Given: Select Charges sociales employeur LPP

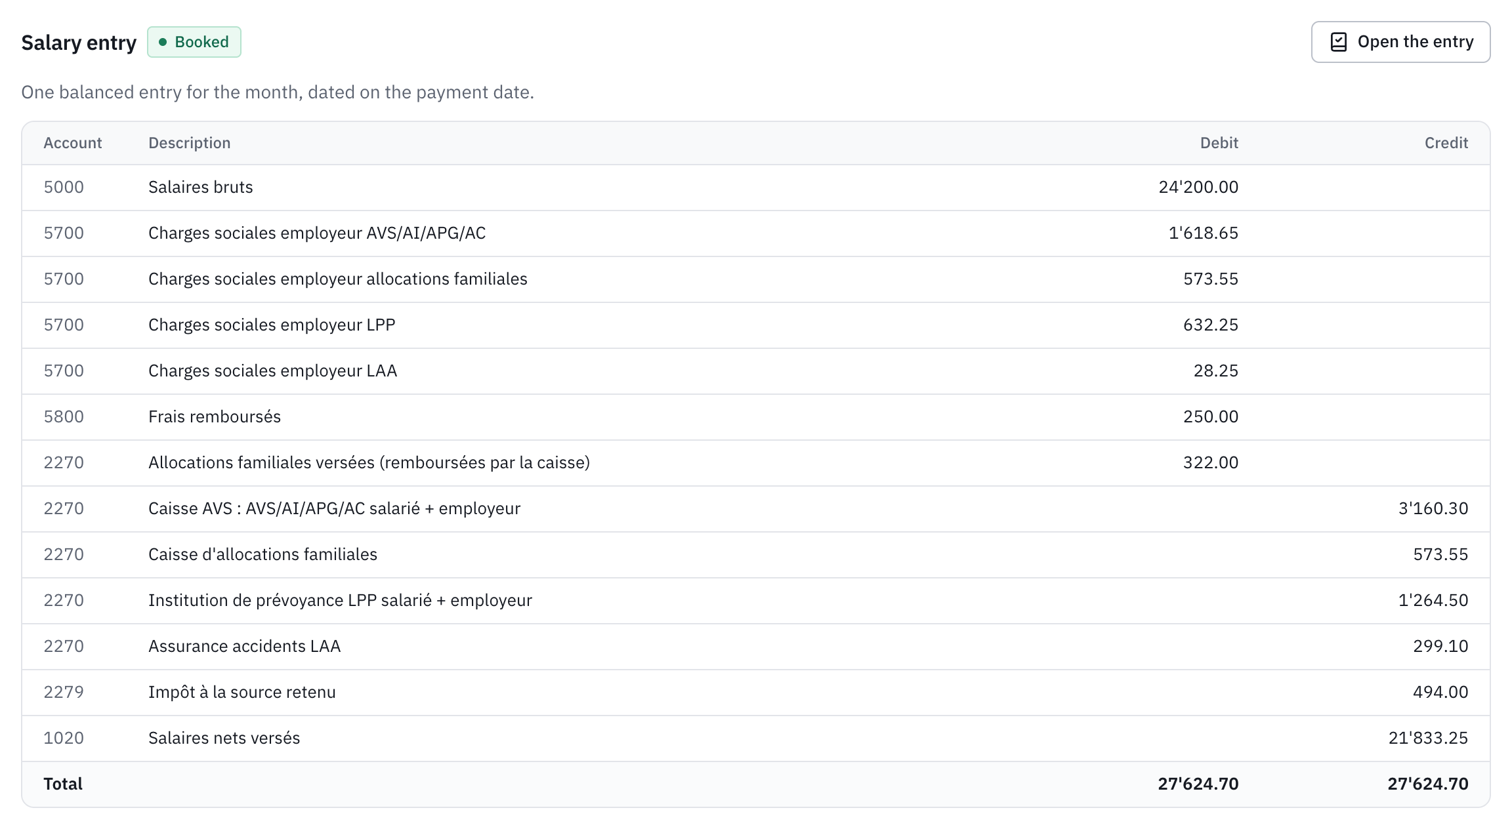Looking at the screenshot, I should 272,325.
